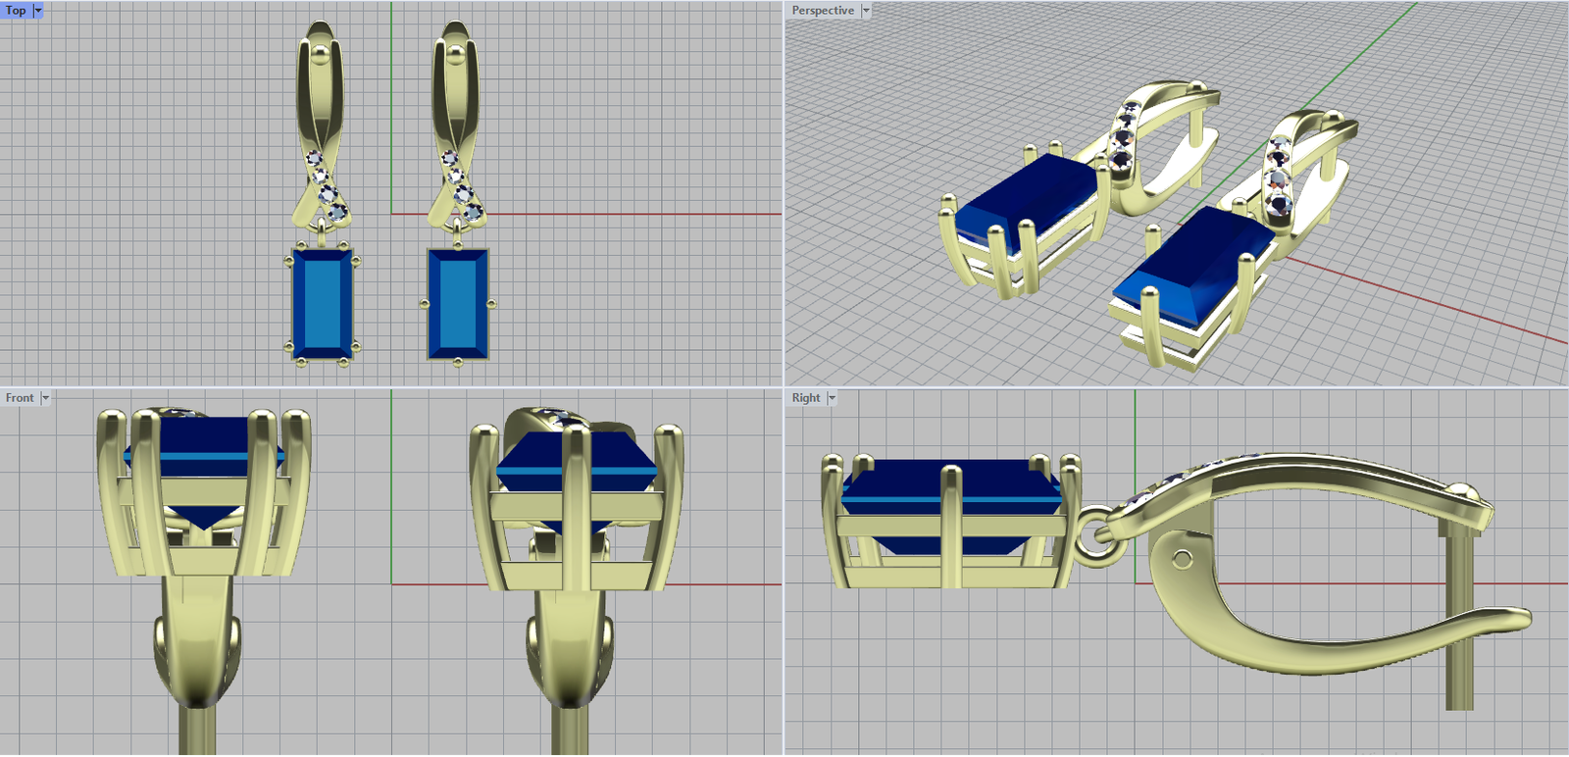1569x757 pixels.
Task: Click the jump ring in Right viewport
Action: tap(1096, 537)
